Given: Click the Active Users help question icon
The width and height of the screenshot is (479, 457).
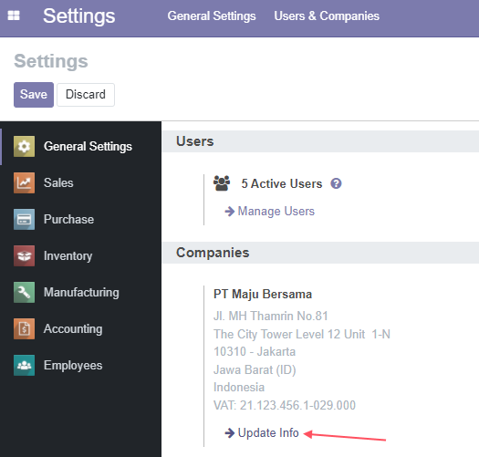Looking at the screenshot, I should 336,183.
